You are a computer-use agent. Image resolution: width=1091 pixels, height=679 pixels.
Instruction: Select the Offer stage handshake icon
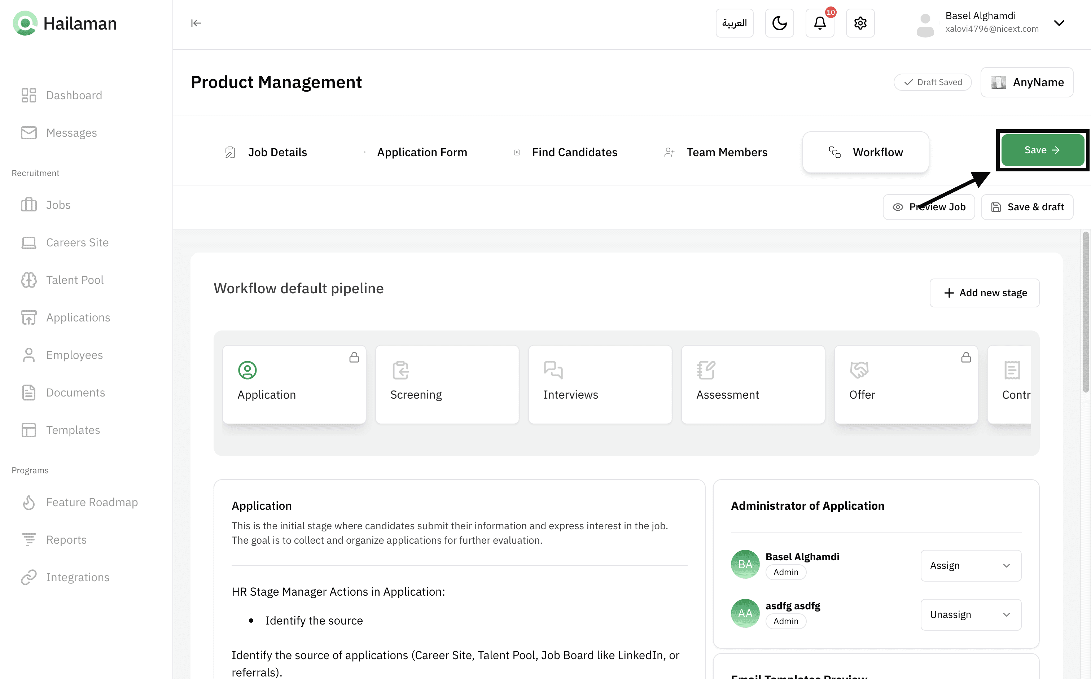tap(859, 370)
